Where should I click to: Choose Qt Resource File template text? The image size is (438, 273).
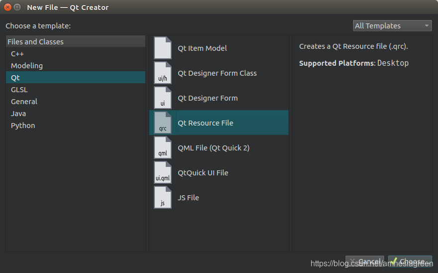click(x=205, y=123)
